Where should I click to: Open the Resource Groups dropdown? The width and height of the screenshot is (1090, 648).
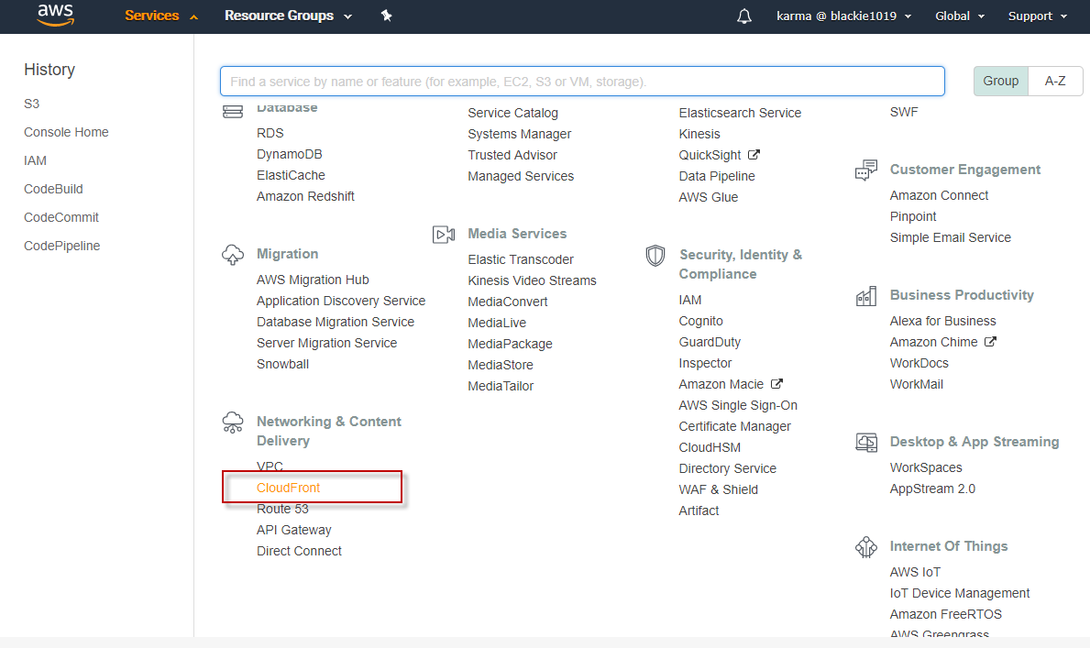[288, 16]
